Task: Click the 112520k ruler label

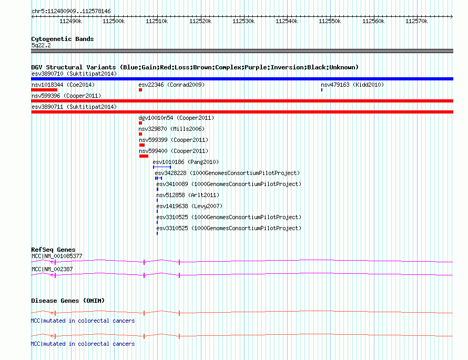Action: 200,21
